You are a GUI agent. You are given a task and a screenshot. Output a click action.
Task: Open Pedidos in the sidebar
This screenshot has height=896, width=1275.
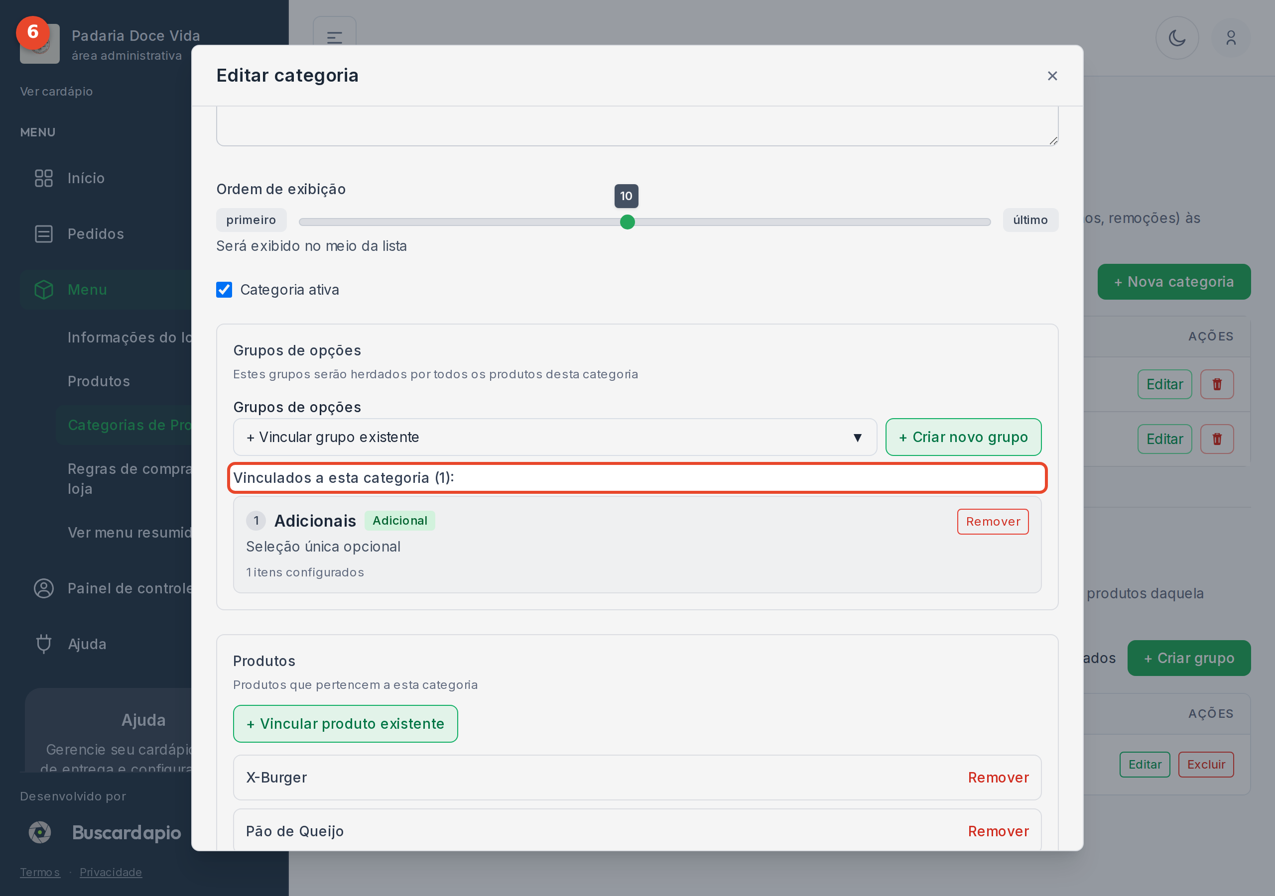pos(96,234)
